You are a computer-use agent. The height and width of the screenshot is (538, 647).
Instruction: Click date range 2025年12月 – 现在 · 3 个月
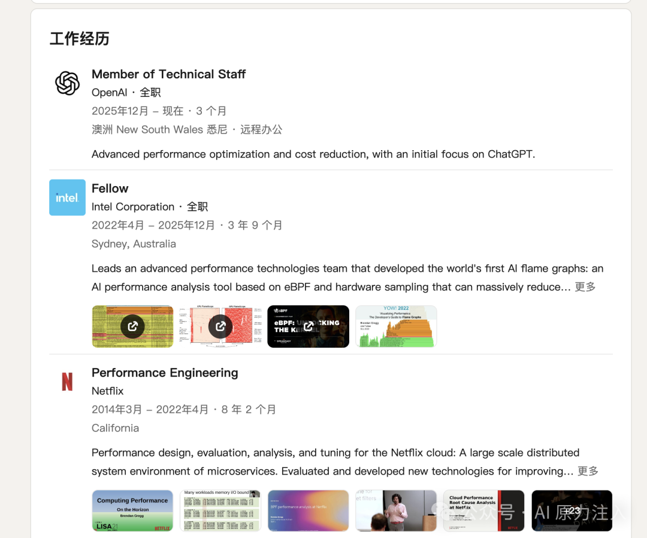click(159, 111)
